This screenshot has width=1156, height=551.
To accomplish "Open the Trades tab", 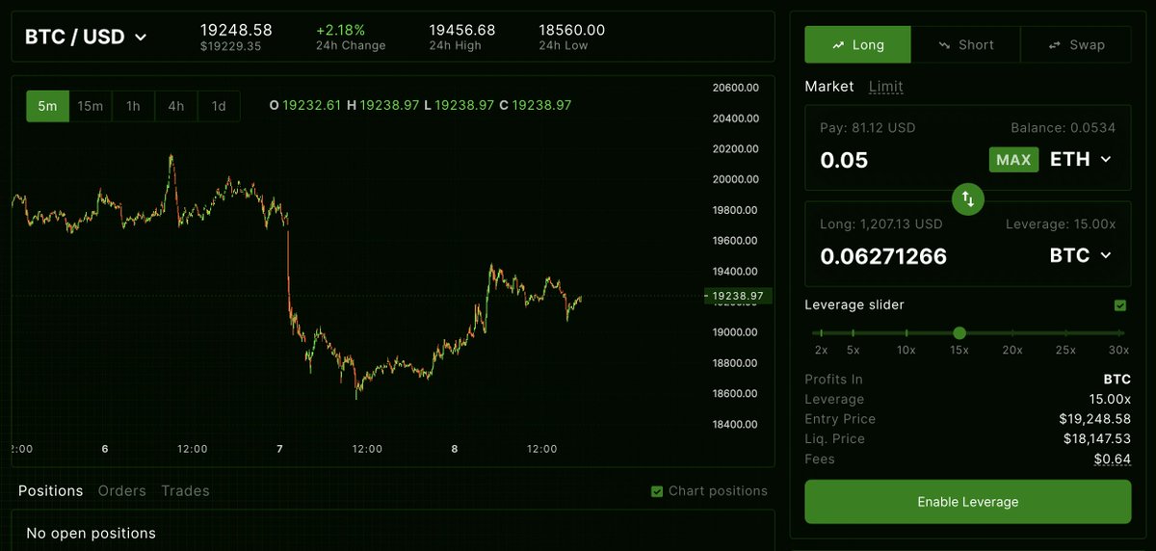I will (185, 491).
